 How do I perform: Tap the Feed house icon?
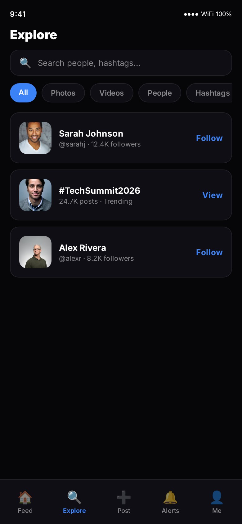pos(25,497)
